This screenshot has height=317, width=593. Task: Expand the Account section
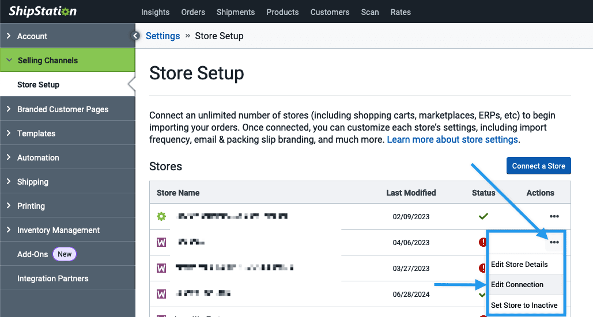pyautogui.click(x=67, y=36)
